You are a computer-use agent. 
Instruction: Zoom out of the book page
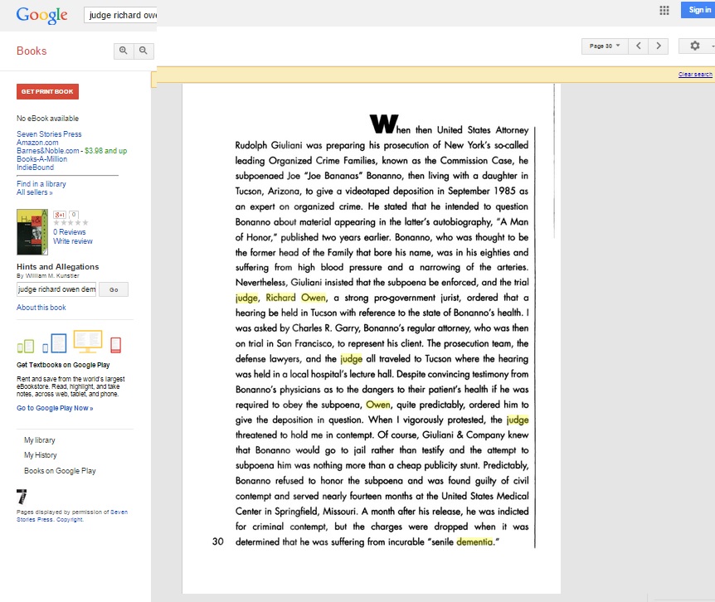click(143, 51)
